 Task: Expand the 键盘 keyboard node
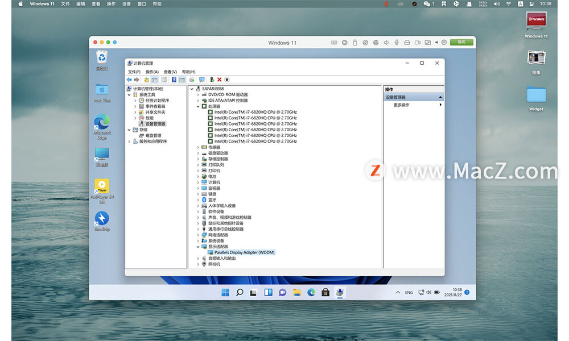pos(198,194)
